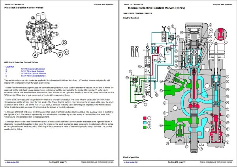
Task: Click the italic 'Mid Stack Selective Control Valves' caption
Action: (x=21, y=62)
